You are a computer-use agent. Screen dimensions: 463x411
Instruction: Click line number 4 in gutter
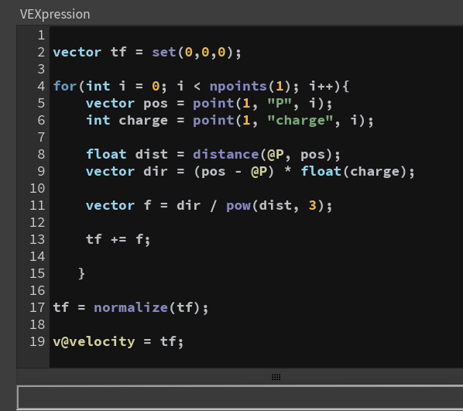pos(41,86)
